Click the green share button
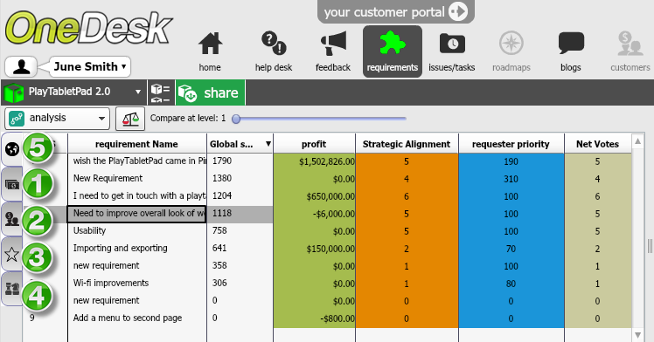This screenshot has height=342, width=654. 210,92
